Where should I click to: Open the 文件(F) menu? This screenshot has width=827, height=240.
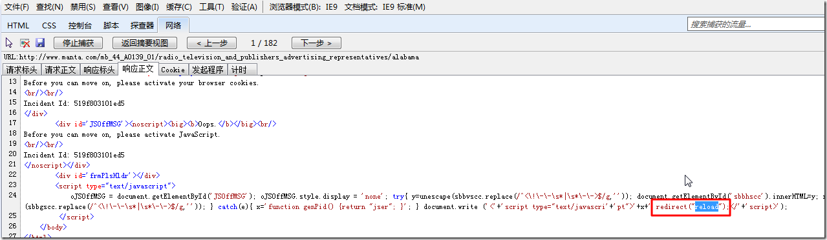coord(17,7)
